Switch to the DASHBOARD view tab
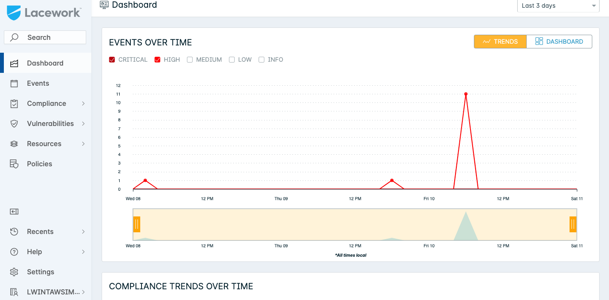The width and height of the screenshot is (609, 300). tap(559, 42)
